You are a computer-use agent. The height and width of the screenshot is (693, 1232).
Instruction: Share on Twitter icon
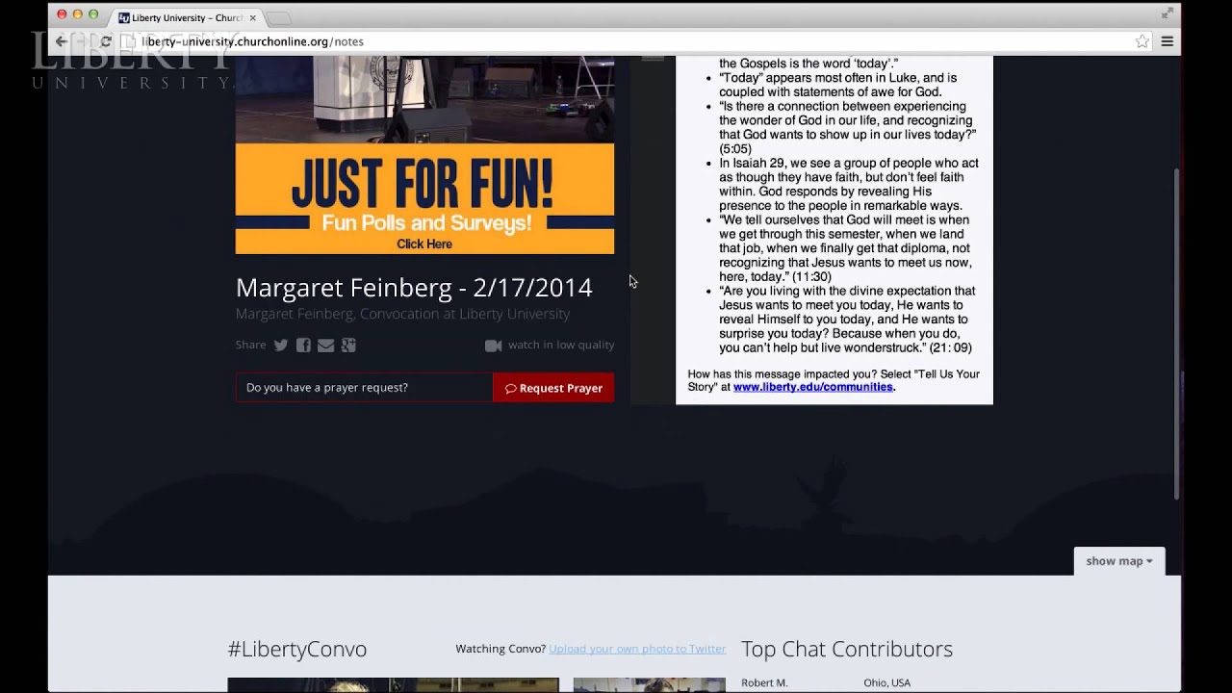[x=281, y=345]
